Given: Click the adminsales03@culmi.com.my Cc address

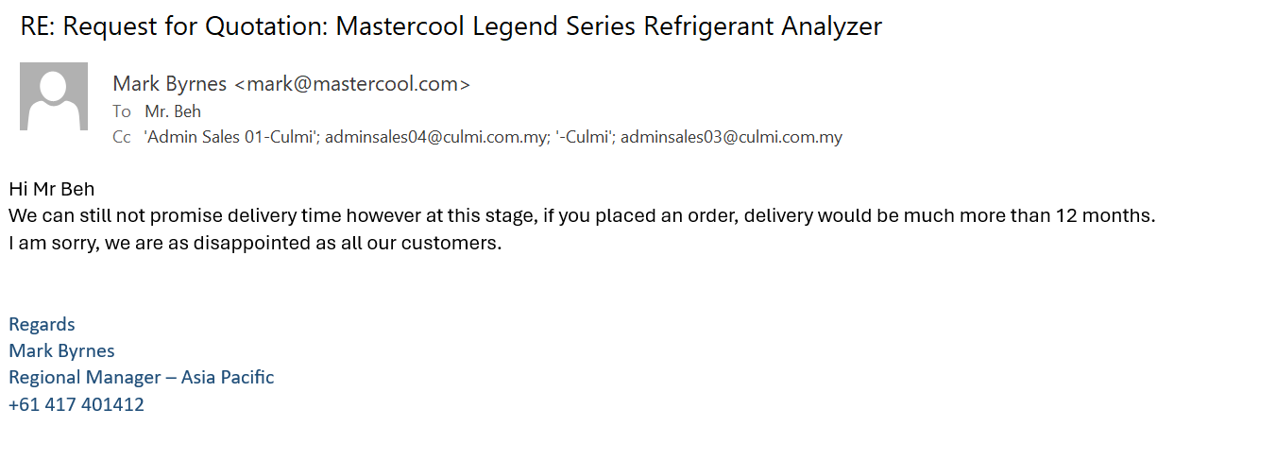Looking at the screenshot, I should (731, 137).
